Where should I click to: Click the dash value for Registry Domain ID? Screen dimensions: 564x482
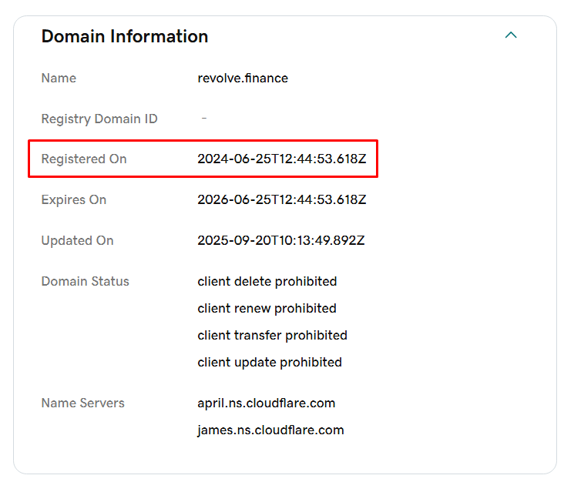(x=203, y=118)
